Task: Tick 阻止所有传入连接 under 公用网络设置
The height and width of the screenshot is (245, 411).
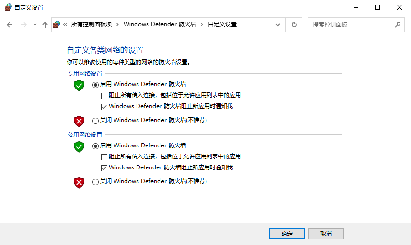Action: tap(104, 157)
